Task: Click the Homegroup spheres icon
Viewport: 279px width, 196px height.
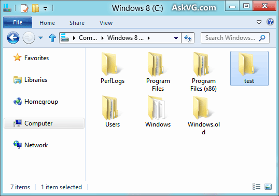Action: [x=18, y=102]
